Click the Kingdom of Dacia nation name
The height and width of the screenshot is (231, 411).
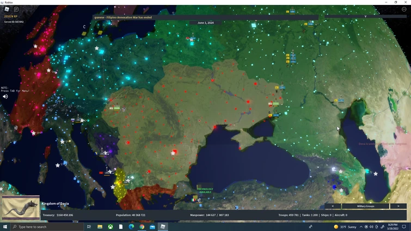(x=55, y=203)
